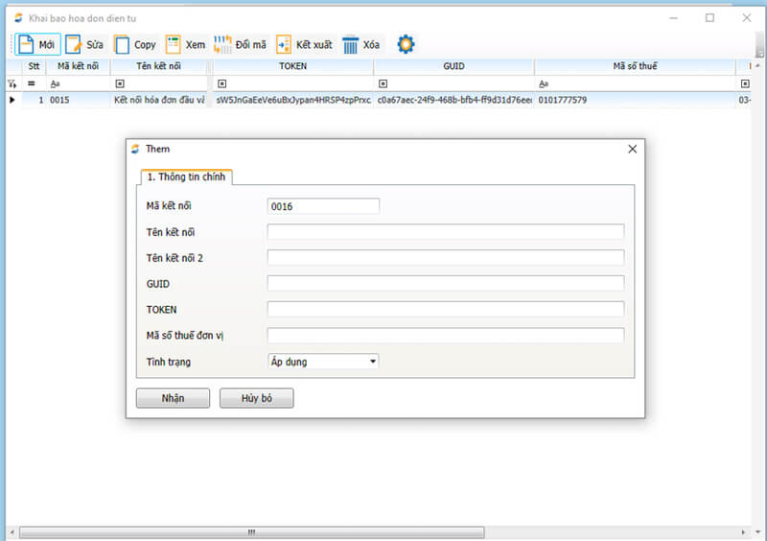Image resolution: width=767 pixels, height=541 pixels.
Task: Select the cell Kết nối hóa đơn đầu
Action: (159, 100)
